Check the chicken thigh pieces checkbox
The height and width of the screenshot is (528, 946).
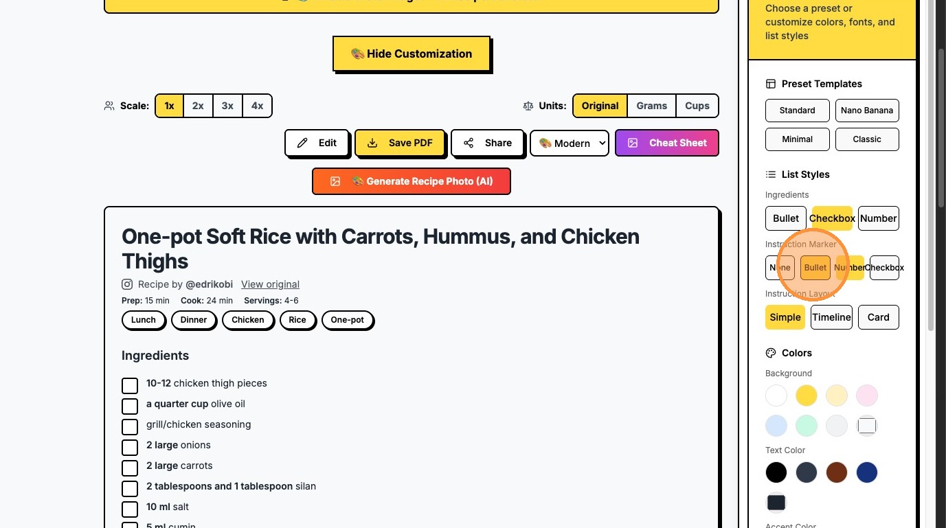[x=130, y=385]
